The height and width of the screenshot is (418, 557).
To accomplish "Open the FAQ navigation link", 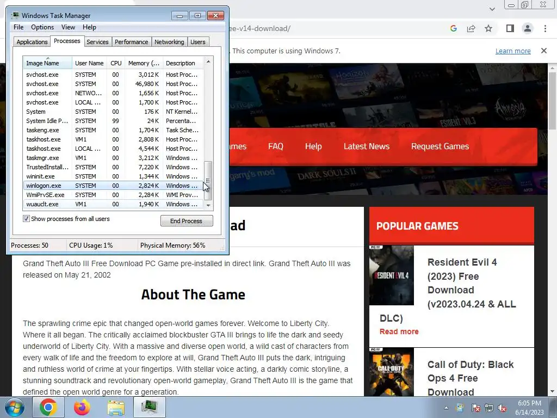I will pyautogui.click(x=275, y=146).
